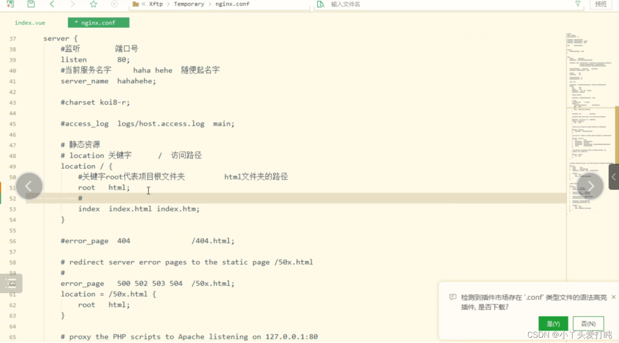
Task: Open the list menu icon at bottom left
Action: tap(11, 284)
